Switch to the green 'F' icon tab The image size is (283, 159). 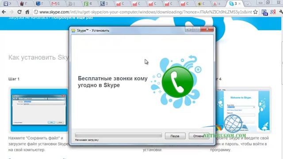click(88, 4)
